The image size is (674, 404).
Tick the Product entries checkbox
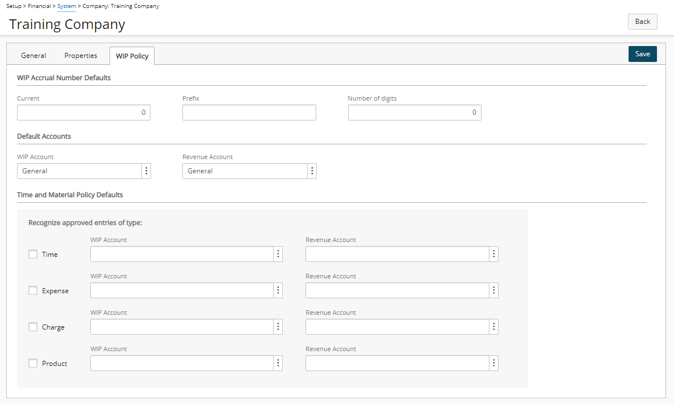(33, 363)
